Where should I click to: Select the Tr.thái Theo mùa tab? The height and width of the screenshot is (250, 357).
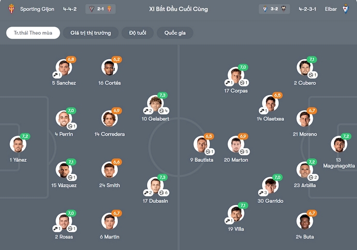pyautogui.click(x=33, y=33)
